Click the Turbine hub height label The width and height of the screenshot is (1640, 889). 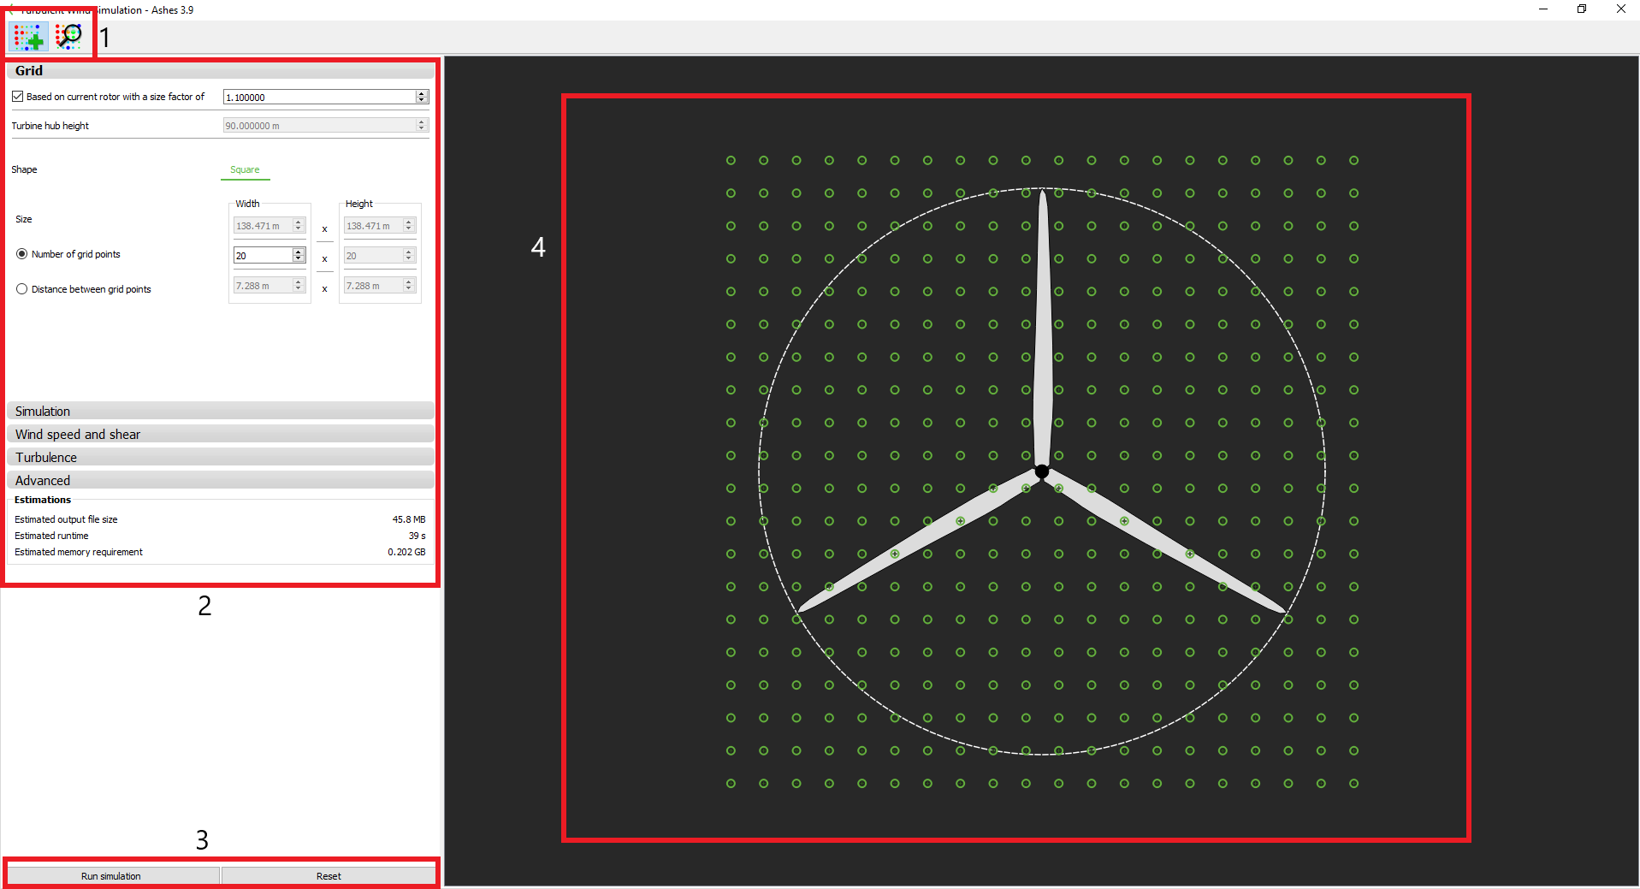[50, 126]
